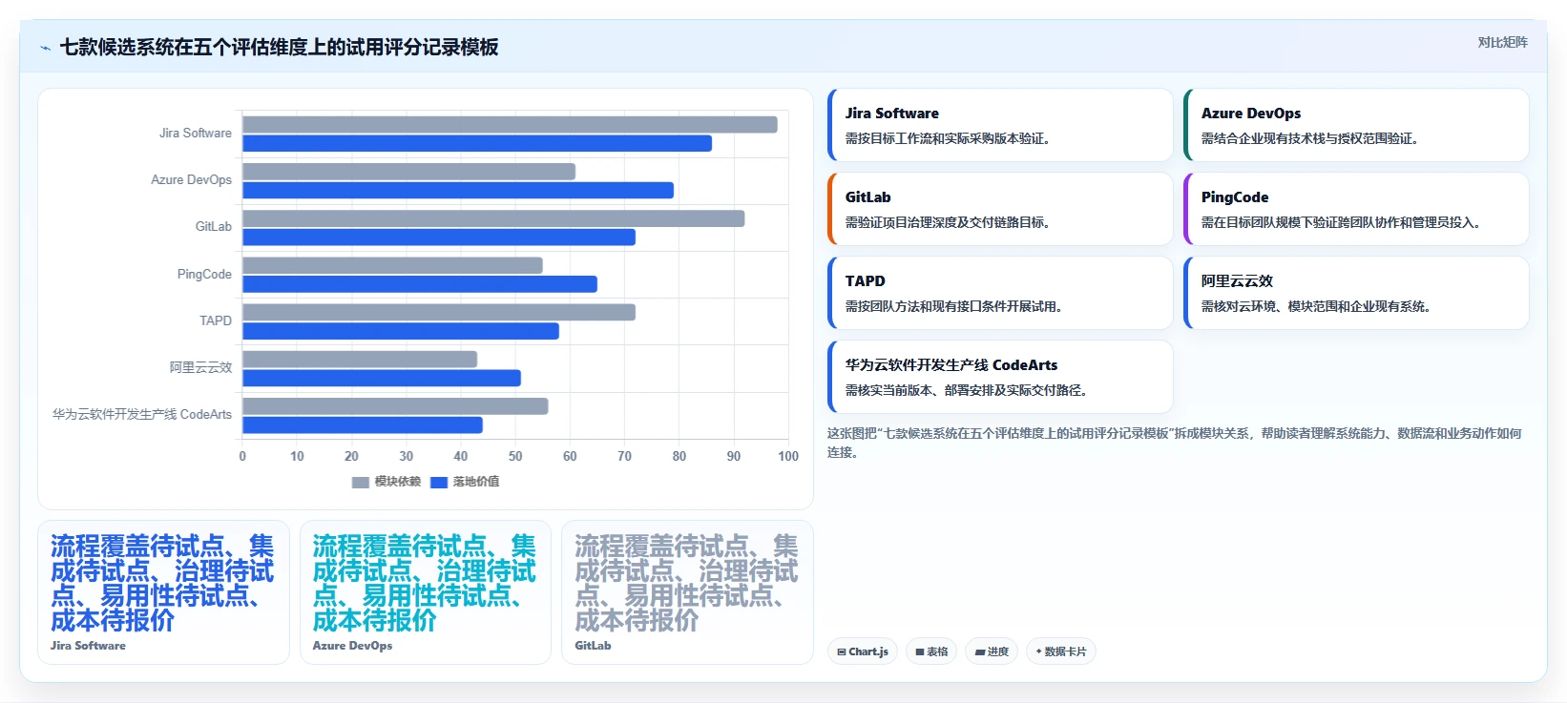Image resolution: width=1567 pixels, height=703 pixels.
Task: Select the gray-text summary card labeled GitLab
Action: 687,592
